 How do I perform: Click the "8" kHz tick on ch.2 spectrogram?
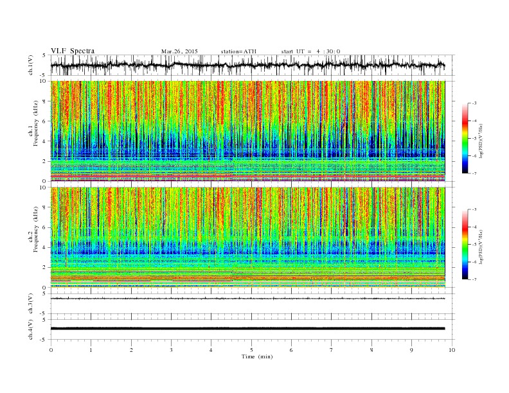(45, 207)
